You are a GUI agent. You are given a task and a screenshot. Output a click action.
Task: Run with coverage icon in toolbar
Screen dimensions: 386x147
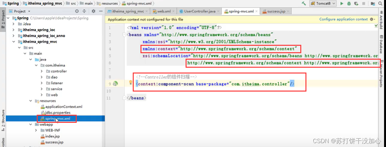pos(356,4)
